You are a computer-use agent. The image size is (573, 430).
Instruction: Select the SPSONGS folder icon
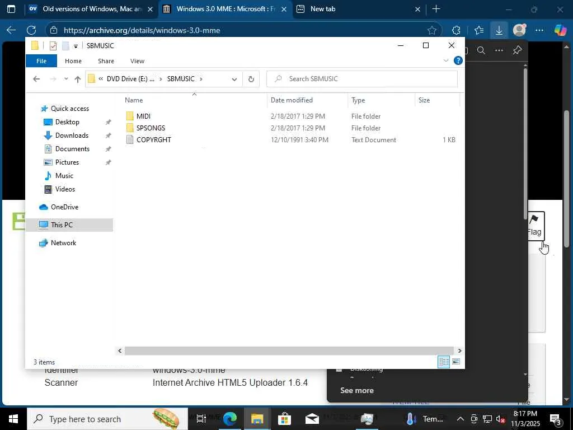click(130, 128)
